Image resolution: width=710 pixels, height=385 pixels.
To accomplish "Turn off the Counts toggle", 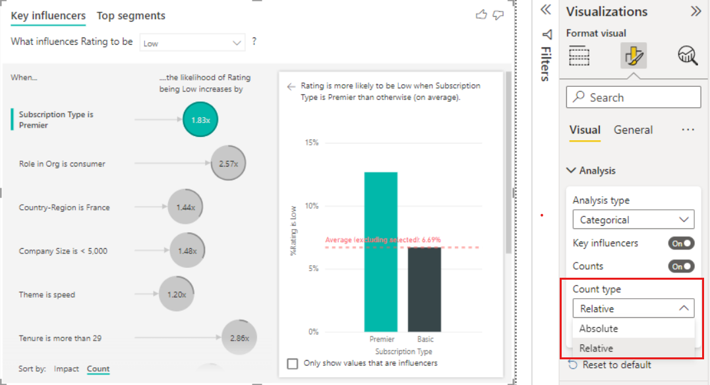I will point(681,266).
